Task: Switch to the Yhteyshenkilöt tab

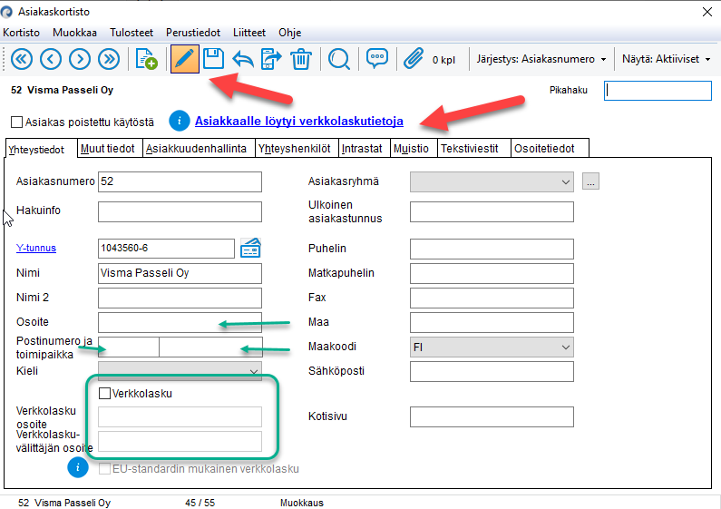Action: pyautogui.click(x=297, y=148)
